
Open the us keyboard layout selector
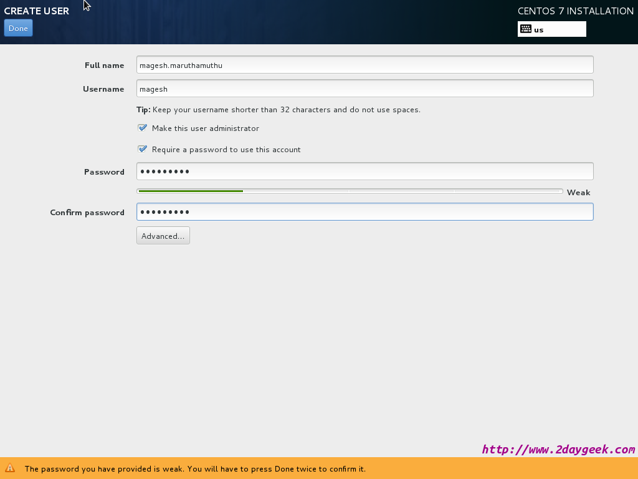[x=552, y=29]
